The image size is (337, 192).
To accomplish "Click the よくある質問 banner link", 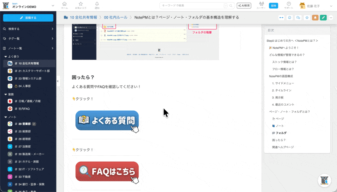I will tap(107, 121).
